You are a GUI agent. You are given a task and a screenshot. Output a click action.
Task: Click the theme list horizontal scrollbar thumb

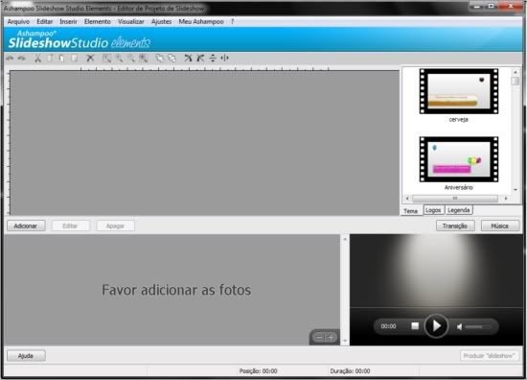tap(455, 199)
